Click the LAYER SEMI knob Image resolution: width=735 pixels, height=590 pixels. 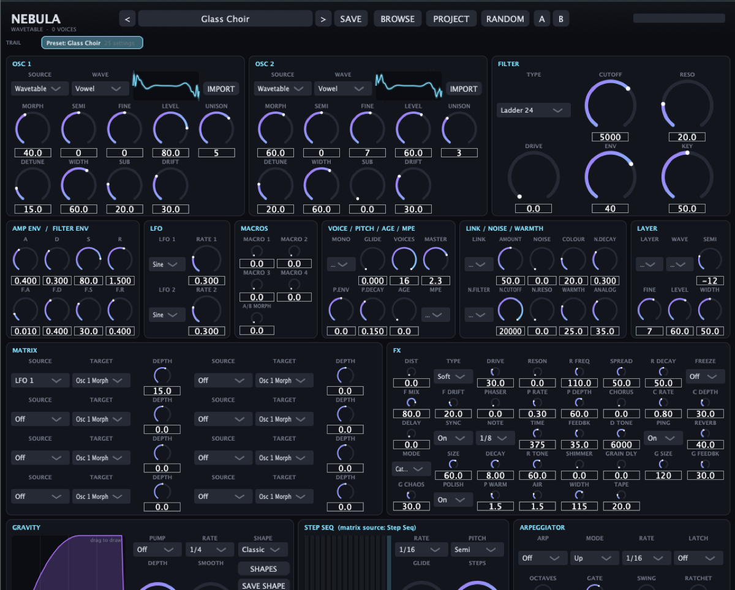pos(710,260)
